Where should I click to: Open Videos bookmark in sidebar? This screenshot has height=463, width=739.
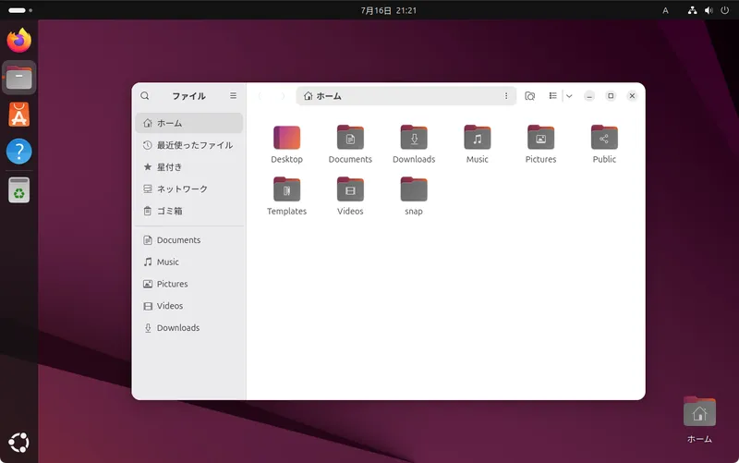pyautogui.click(x=189, y=306)
